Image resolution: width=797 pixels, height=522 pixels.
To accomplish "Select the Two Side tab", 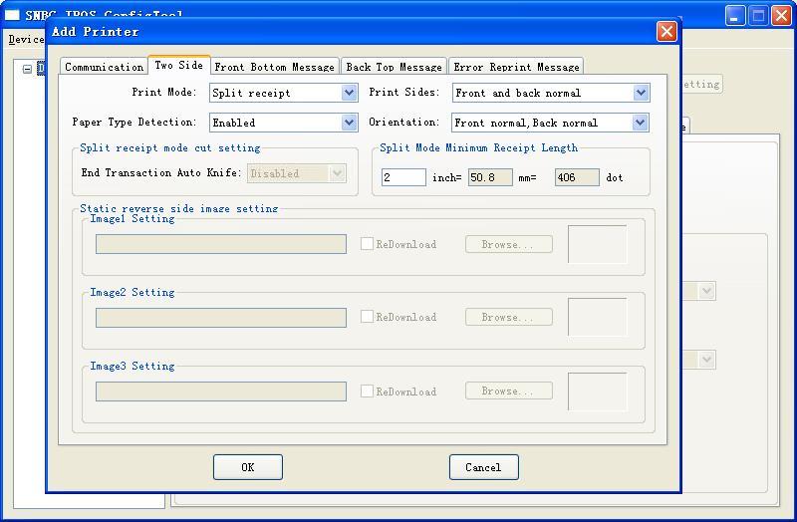I will (179, 65).
